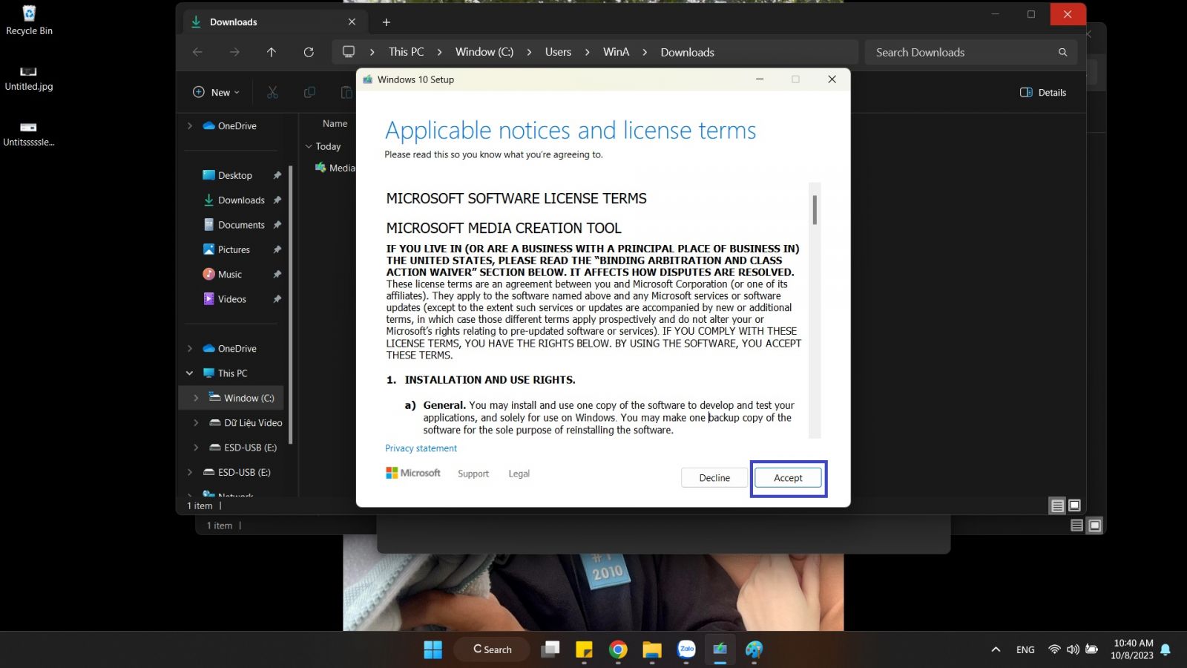Open the notification bell

coord(1165,649)
